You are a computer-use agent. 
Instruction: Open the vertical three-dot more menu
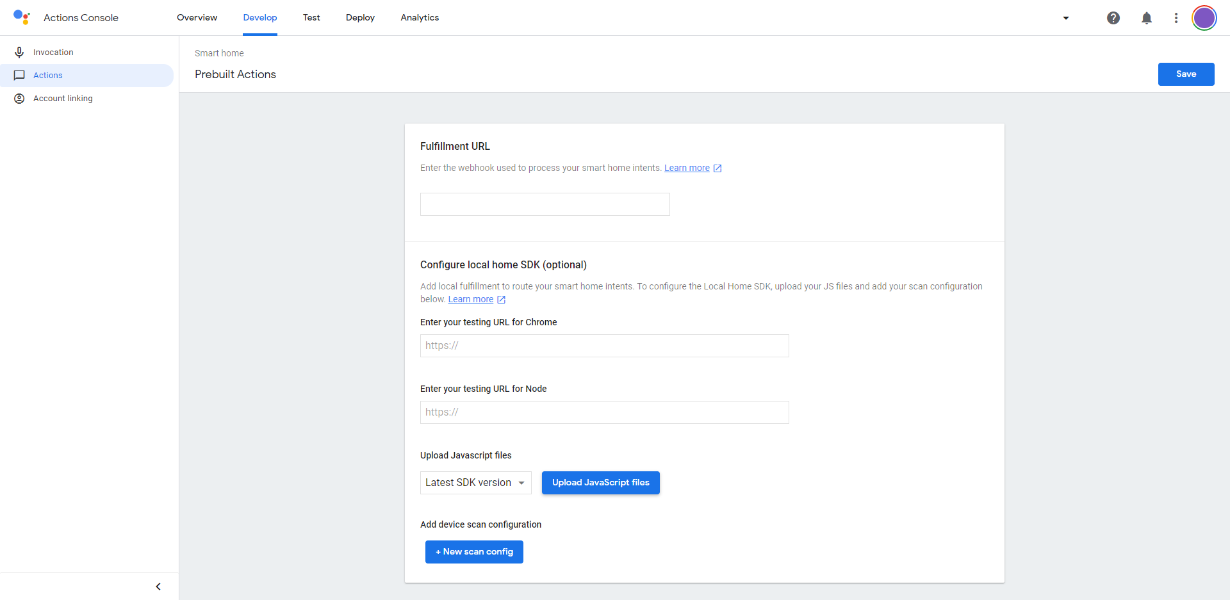1176,18
